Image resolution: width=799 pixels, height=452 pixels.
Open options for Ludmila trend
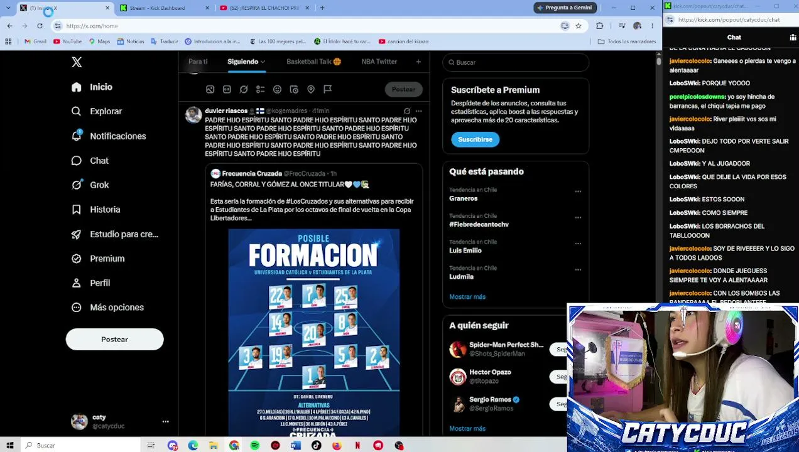pyautogui.click(x=578, y=270)
